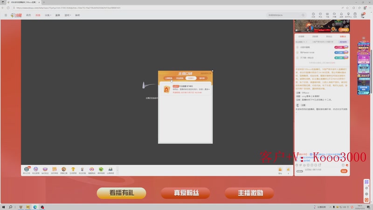
Task: Open usage record link at top of popup
Action: (206, 73)
